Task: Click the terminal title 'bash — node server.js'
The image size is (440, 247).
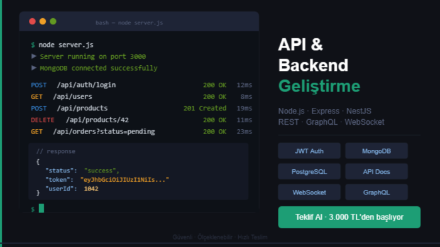Action: pyautogui.click(x=129, y=23)
